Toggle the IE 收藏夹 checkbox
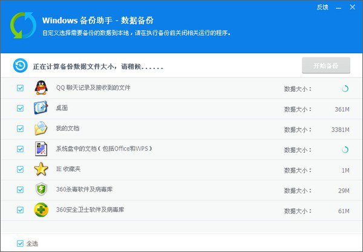Image resolution: width=363 pixels, height=252 pixels. pyautogui.click(x=20, y=169)
